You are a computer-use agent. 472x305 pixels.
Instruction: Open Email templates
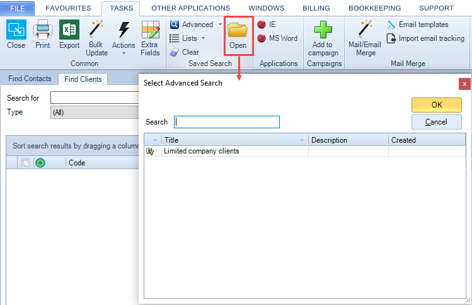(x=418, y=25)
